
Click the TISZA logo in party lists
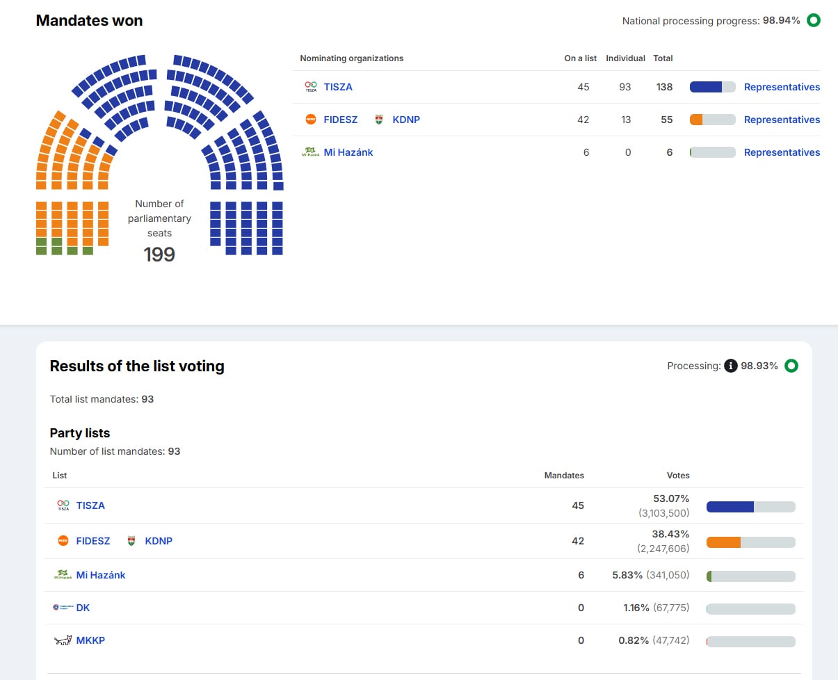63,505
